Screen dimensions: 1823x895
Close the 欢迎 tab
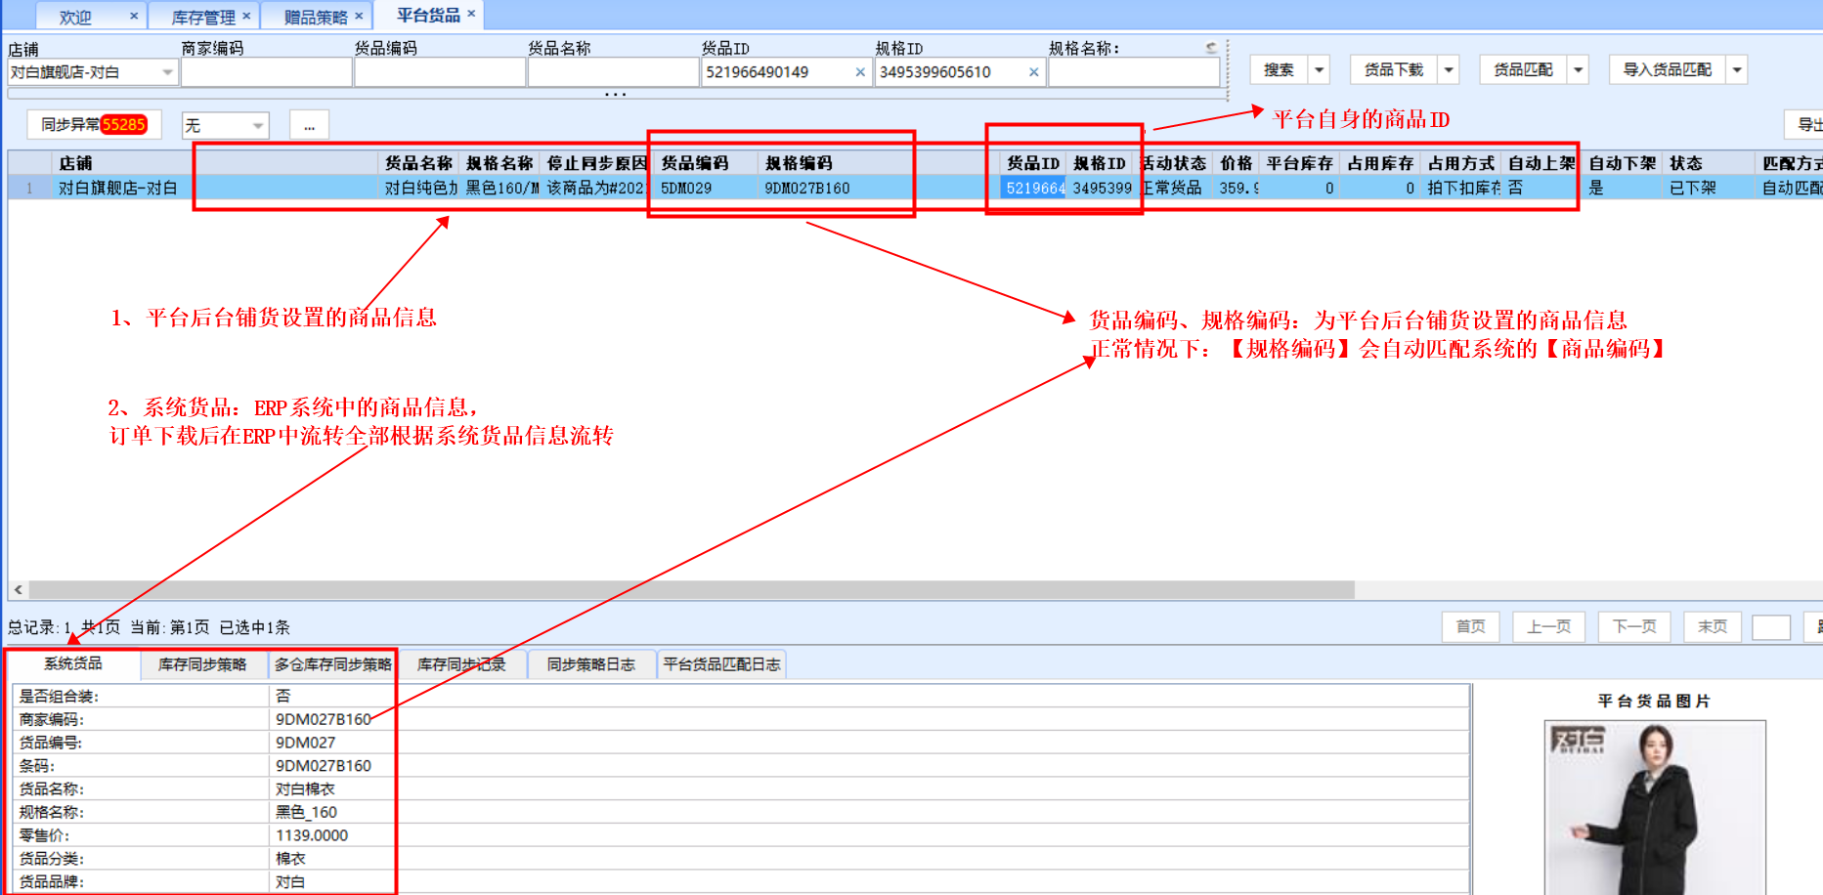click(x=134, y=17)
